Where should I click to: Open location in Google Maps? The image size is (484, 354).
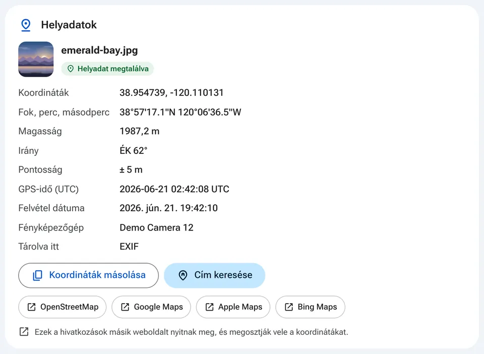pos(151,307)
